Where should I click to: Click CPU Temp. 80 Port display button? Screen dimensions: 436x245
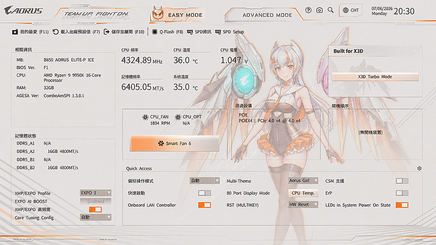303,193
